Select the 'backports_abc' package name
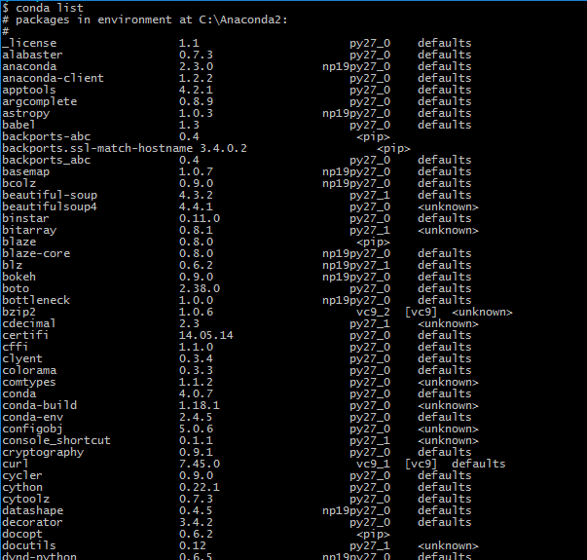The image size is (587, 560). [x=47, y=160]
